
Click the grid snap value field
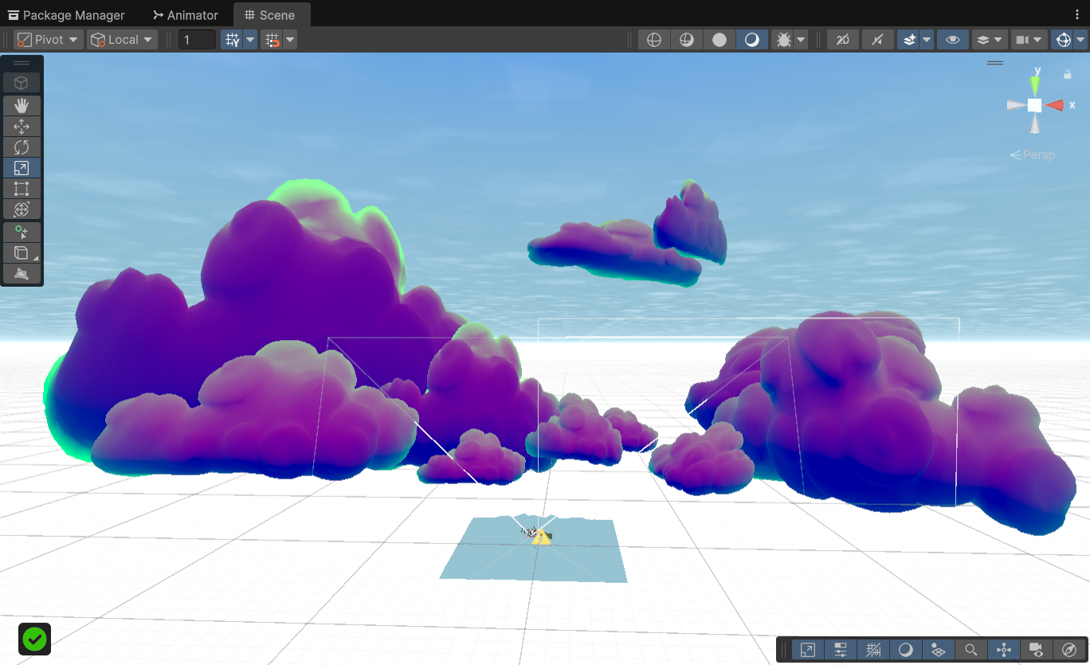pyautogui.click(x=197, y=40)
